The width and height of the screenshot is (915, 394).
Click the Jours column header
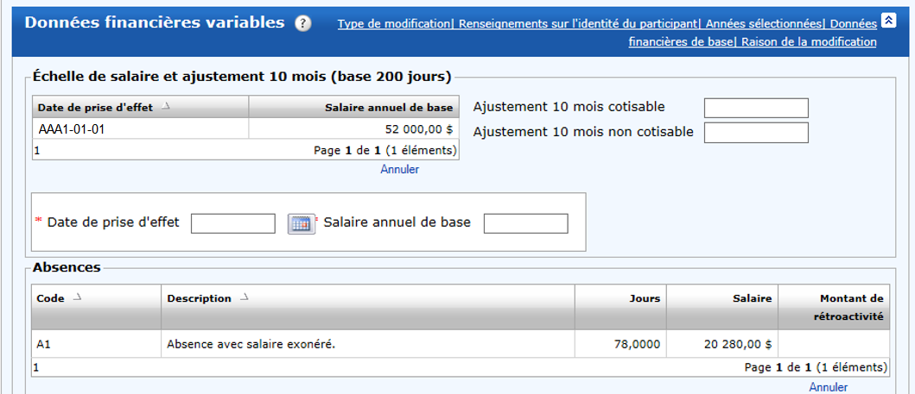point(621,307)
